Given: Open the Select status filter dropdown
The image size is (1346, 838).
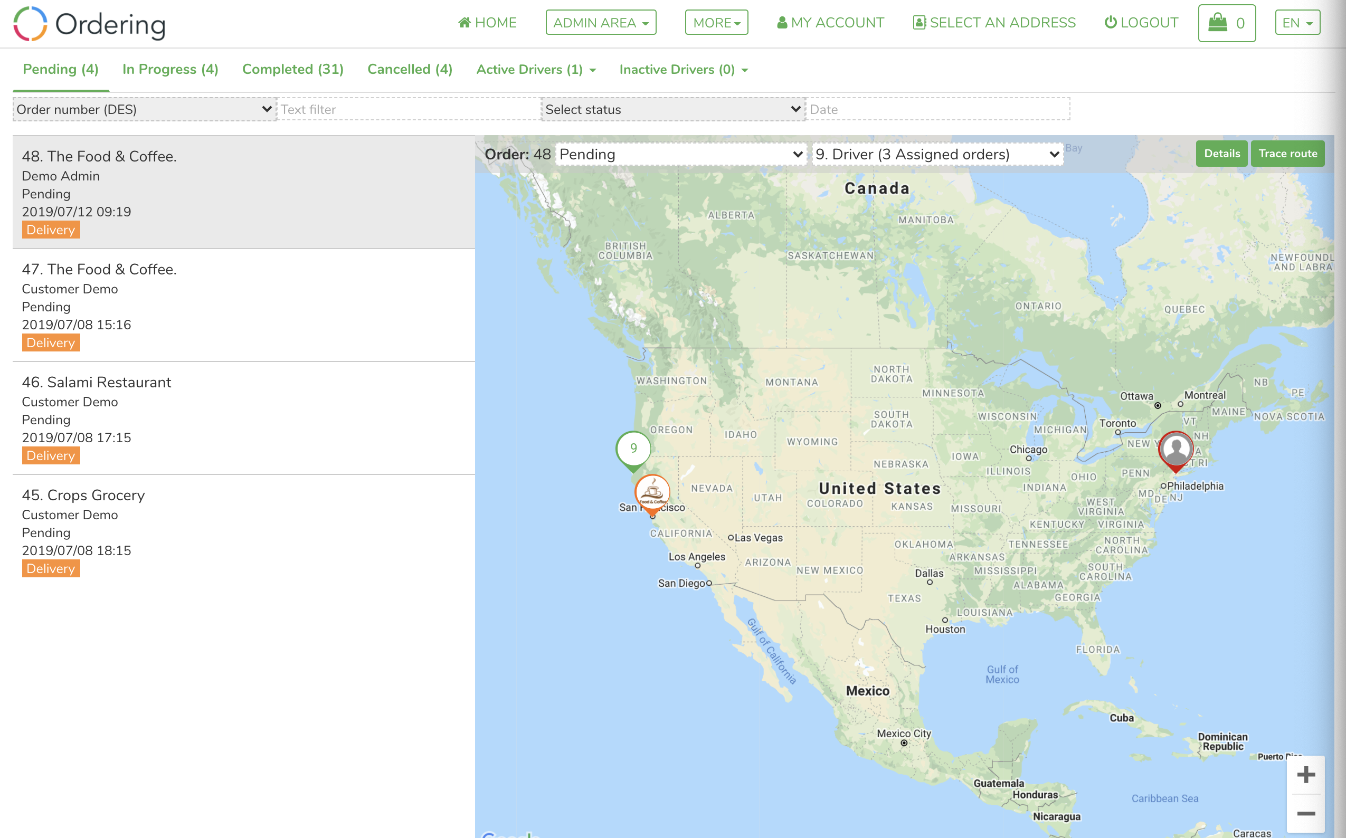Looking at the screenshot, I should point(673,109).
